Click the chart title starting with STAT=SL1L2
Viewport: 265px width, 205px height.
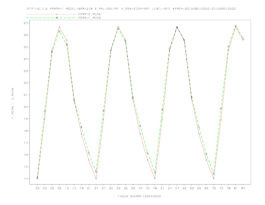(x=131, y=9)
